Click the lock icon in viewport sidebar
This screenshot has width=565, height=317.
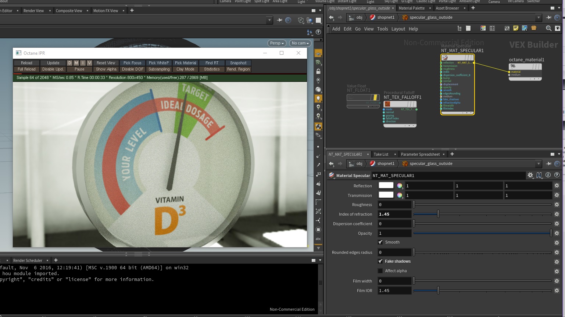click(x=318, y=71)
